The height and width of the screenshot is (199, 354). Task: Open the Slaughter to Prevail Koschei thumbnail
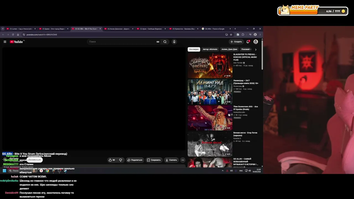coord(210,66)
